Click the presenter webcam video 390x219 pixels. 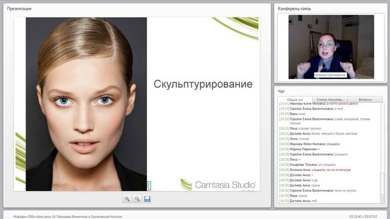(x=331, y=47)
